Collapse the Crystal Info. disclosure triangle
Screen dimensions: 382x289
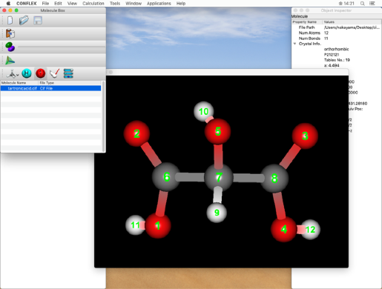tap(294, 44)
